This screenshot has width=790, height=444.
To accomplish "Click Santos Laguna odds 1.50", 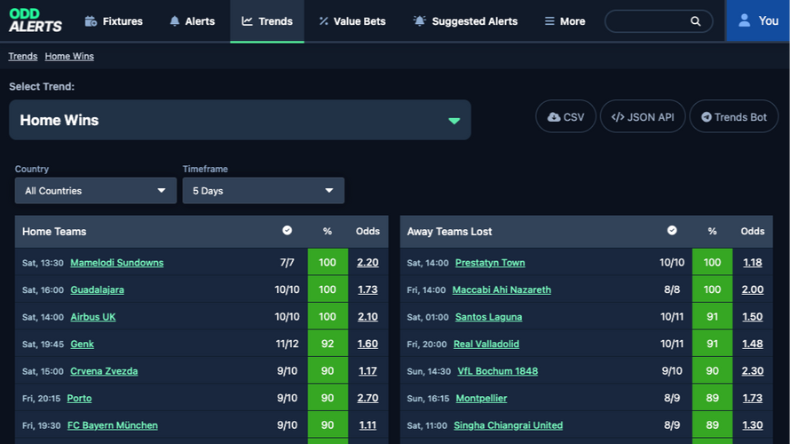I will (752, 317).
